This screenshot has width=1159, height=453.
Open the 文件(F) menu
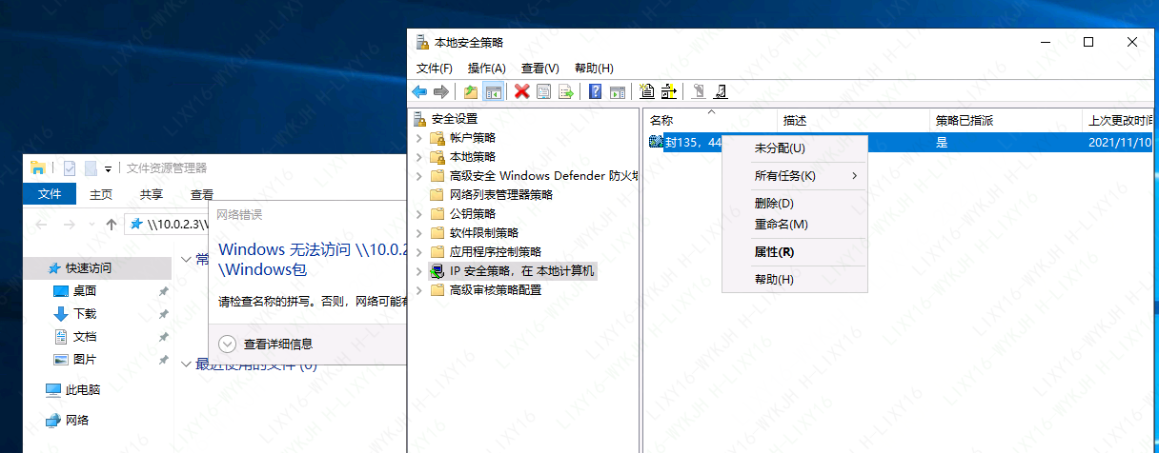coord(435,69)
